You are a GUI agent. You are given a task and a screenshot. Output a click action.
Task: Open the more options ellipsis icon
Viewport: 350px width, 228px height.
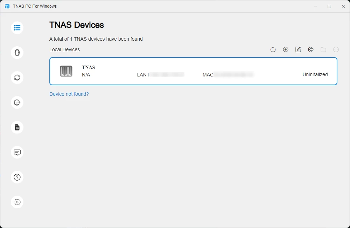tap(336, 50)
